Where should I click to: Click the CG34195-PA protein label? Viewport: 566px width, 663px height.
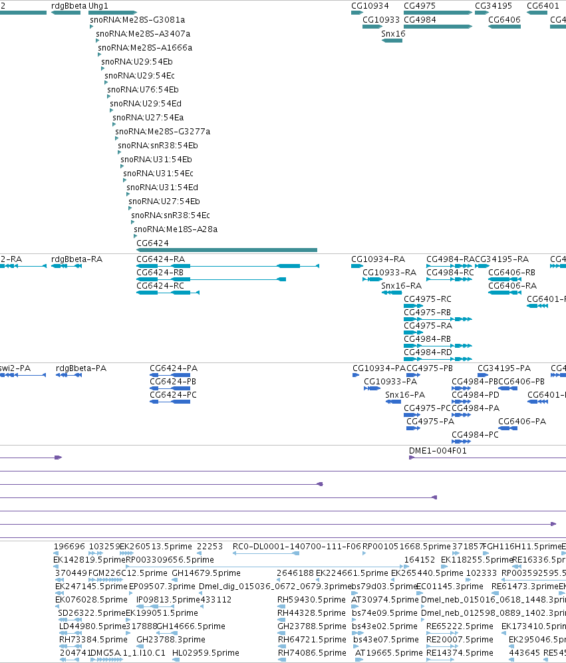[504, 368]
